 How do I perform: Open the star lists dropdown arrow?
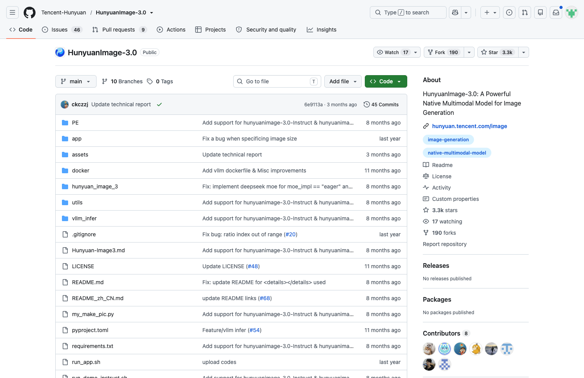click(524, 52)
